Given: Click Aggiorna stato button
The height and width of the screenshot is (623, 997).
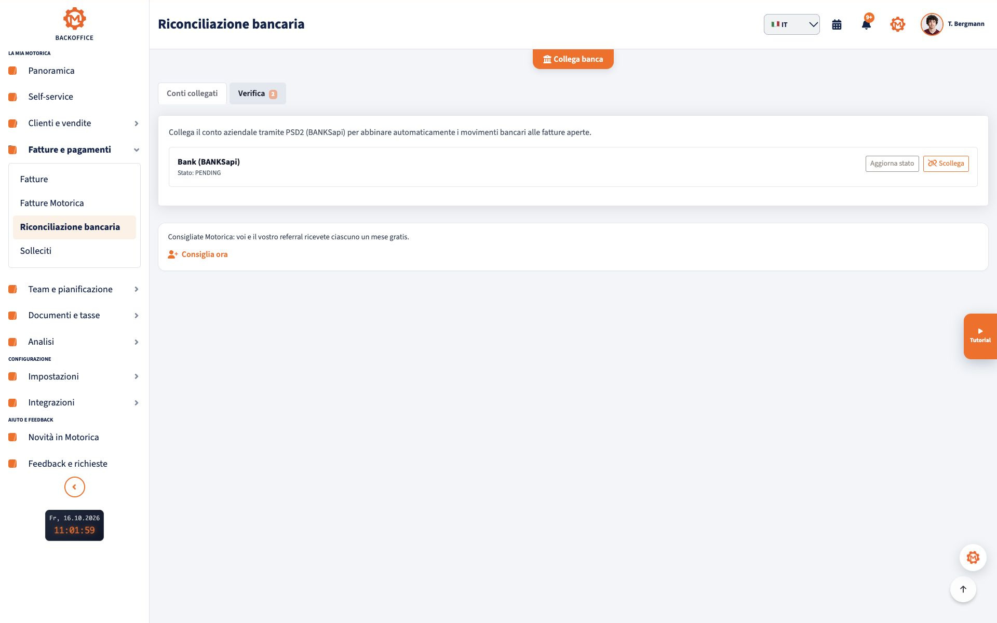Looking at the screenshot, I should click(892, 164).
